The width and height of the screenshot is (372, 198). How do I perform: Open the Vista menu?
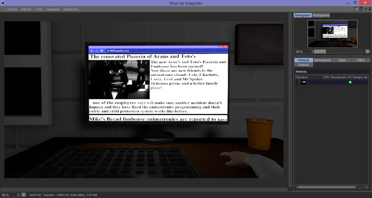coord(39,9)
